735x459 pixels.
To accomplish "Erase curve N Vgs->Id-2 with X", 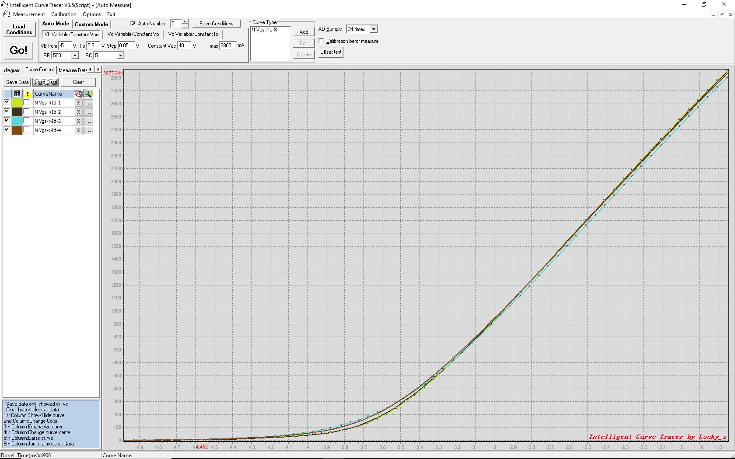I will [78, 112].
